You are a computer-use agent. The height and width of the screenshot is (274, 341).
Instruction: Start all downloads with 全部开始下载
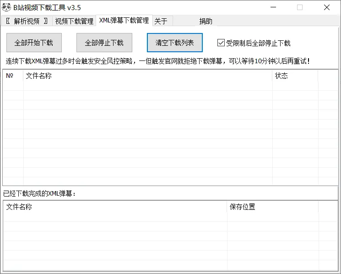(34, 43)
